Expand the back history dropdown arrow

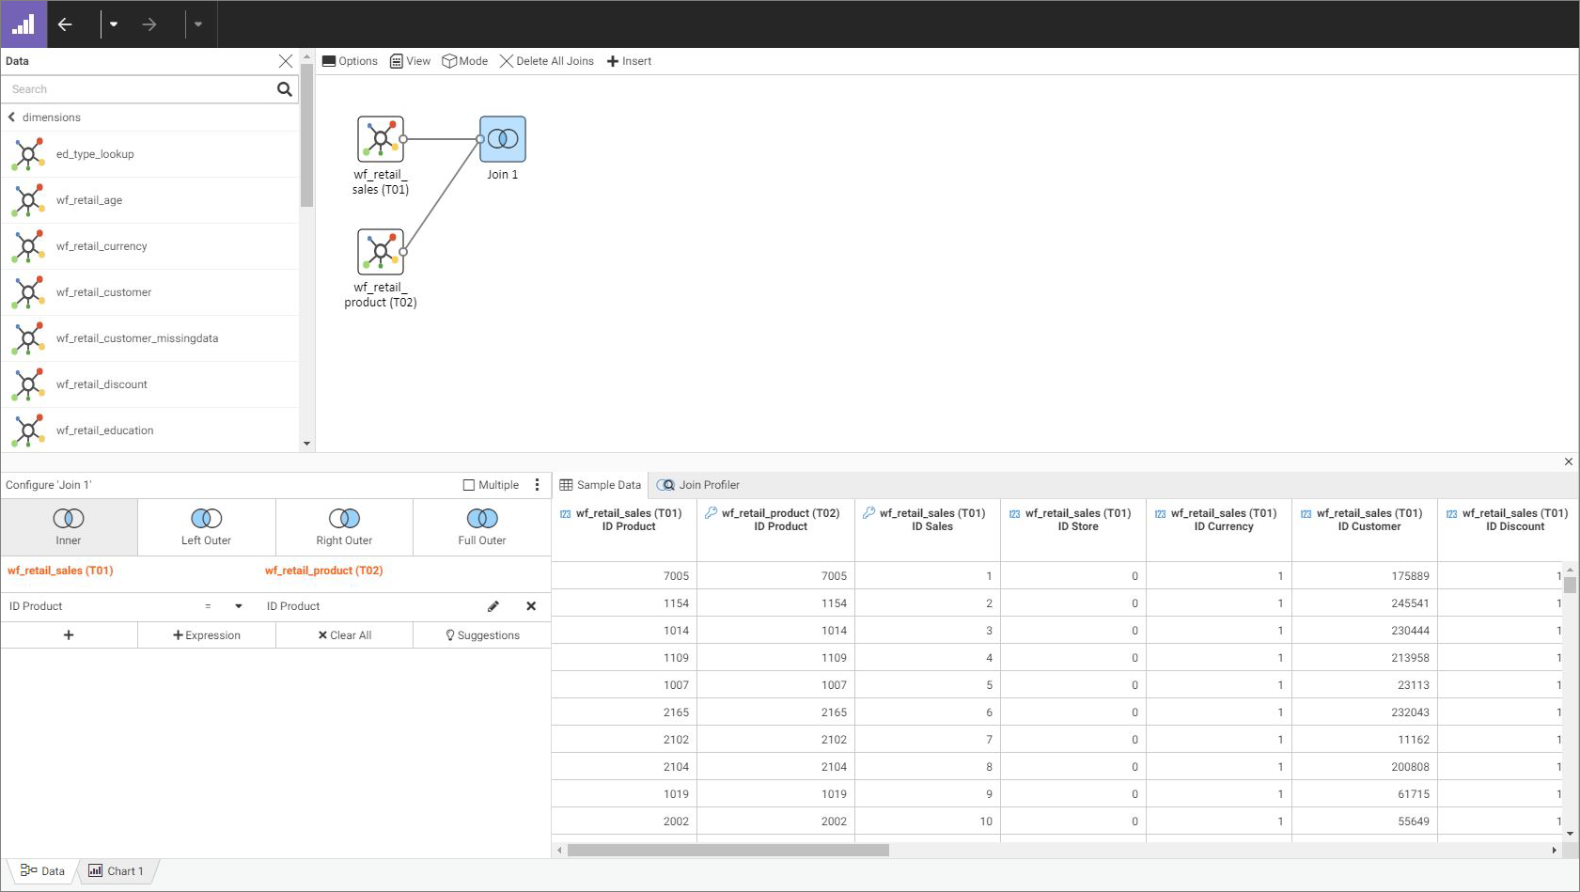pyautogui.click(x=114, y=24)
